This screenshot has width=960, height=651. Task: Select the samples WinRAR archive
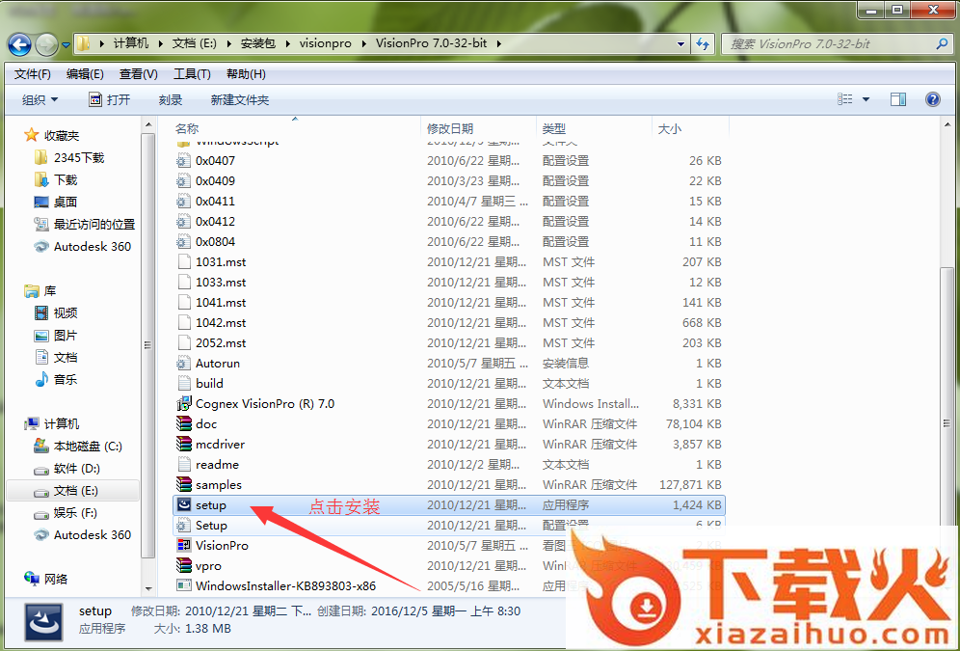(x=449, y=484)
